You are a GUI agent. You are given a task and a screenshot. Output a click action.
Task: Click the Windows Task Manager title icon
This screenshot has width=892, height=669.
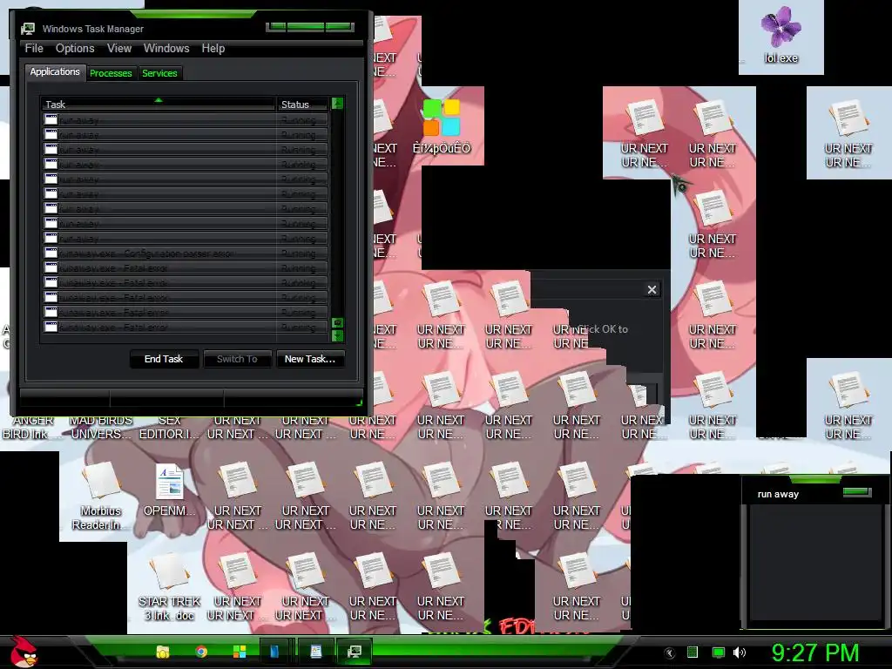click(x=27, y=29)
